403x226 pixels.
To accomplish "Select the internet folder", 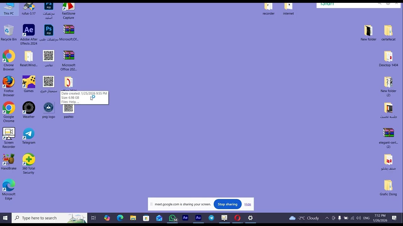I will [288, 9].
